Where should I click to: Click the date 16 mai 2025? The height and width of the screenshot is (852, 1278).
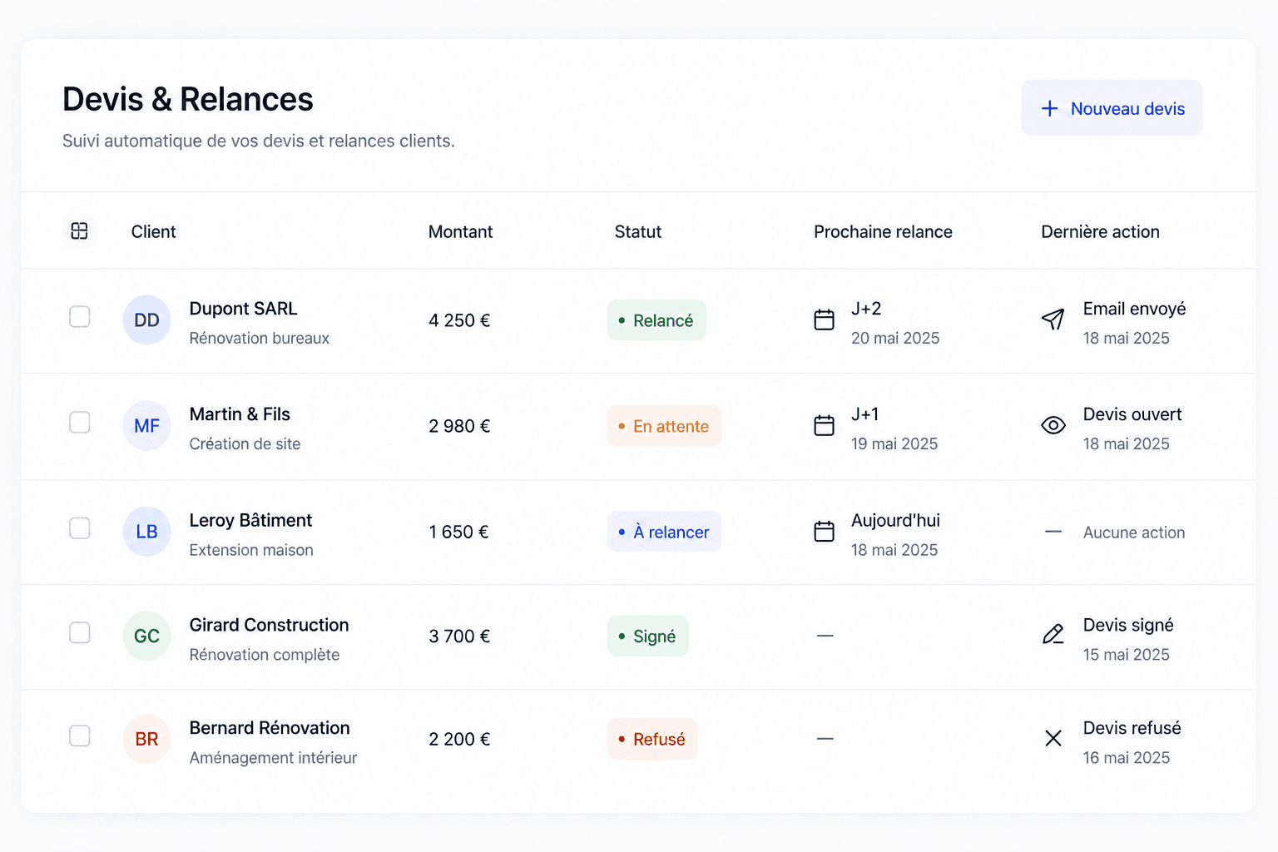click(x=1126, y=758)
